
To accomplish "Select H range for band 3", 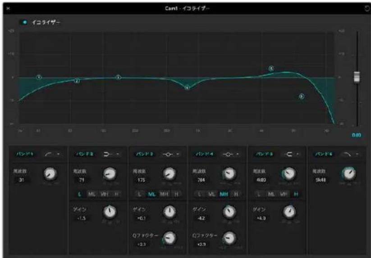I will pos(176,194).
